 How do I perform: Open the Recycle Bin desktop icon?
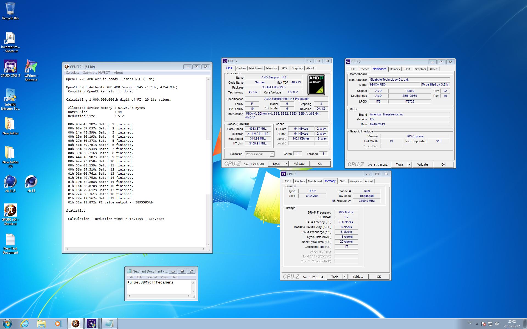10,11
